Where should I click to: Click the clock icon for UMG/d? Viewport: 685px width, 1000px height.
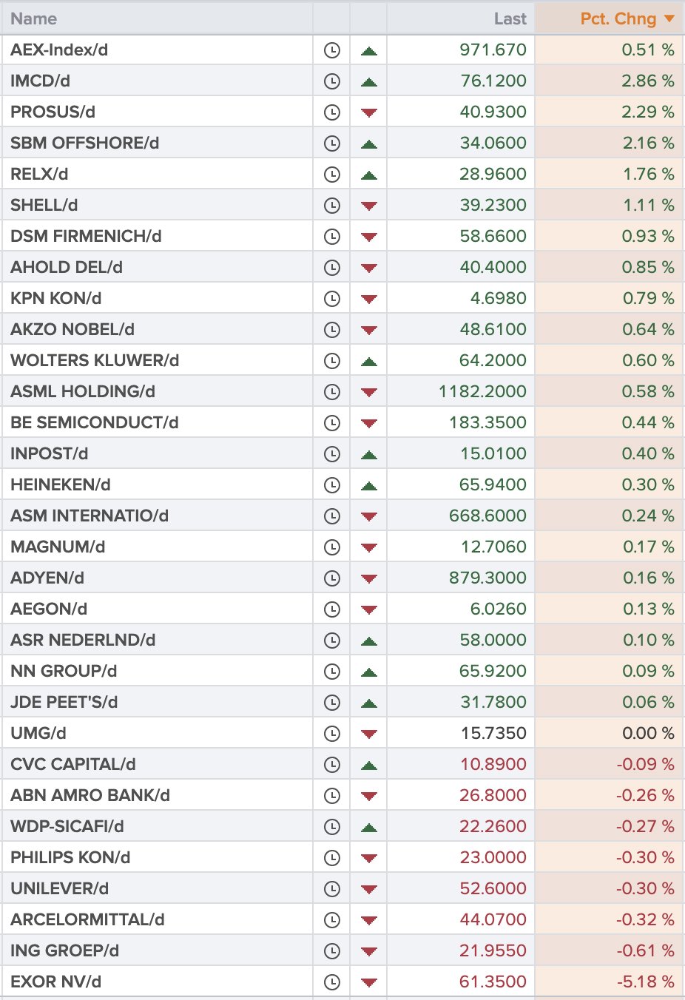click(x=332, y=734)
